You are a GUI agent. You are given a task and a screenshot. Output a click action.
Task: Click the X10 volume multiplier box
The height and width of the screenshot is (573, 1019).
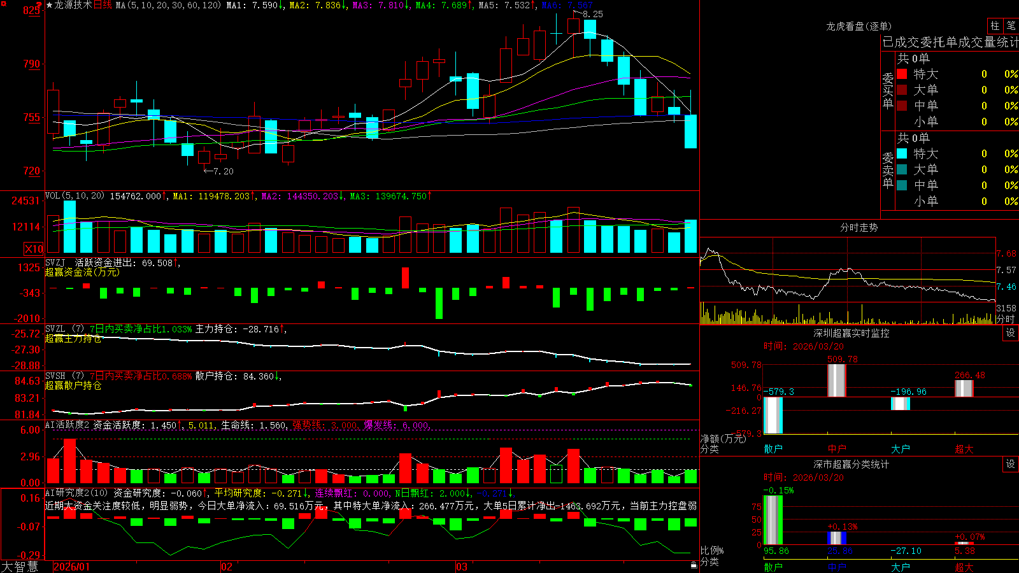(34, 249)
